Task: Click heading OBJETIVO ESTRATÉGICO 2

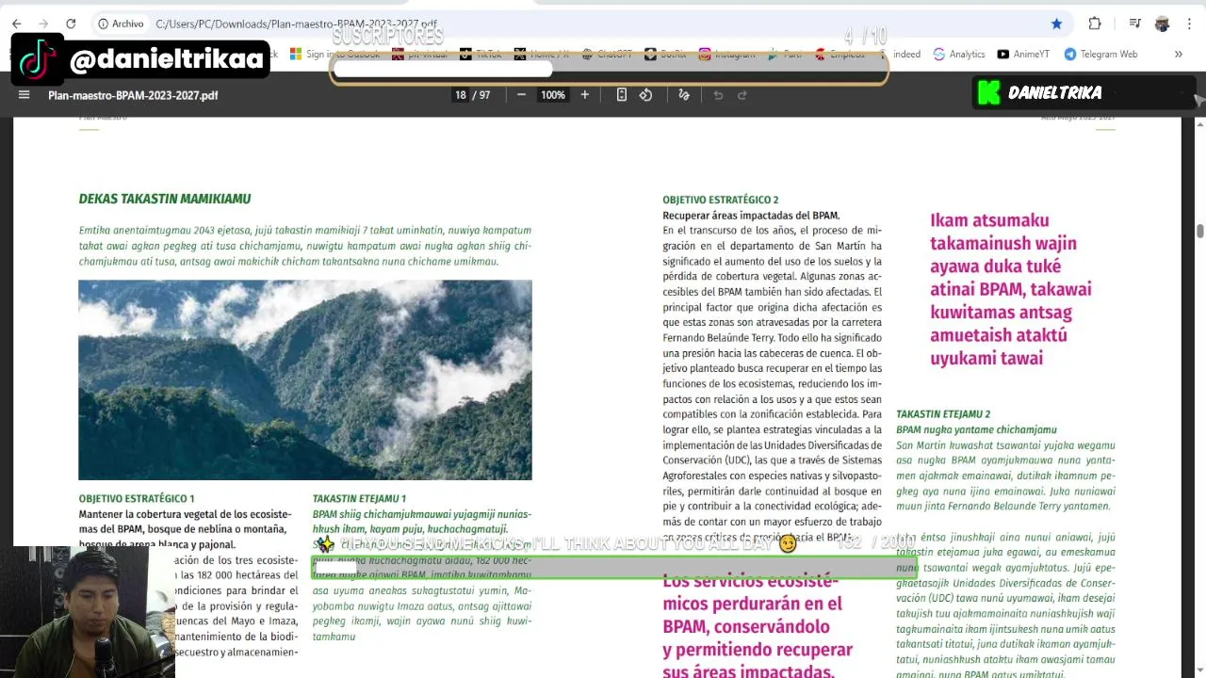Action: (721, 200)
